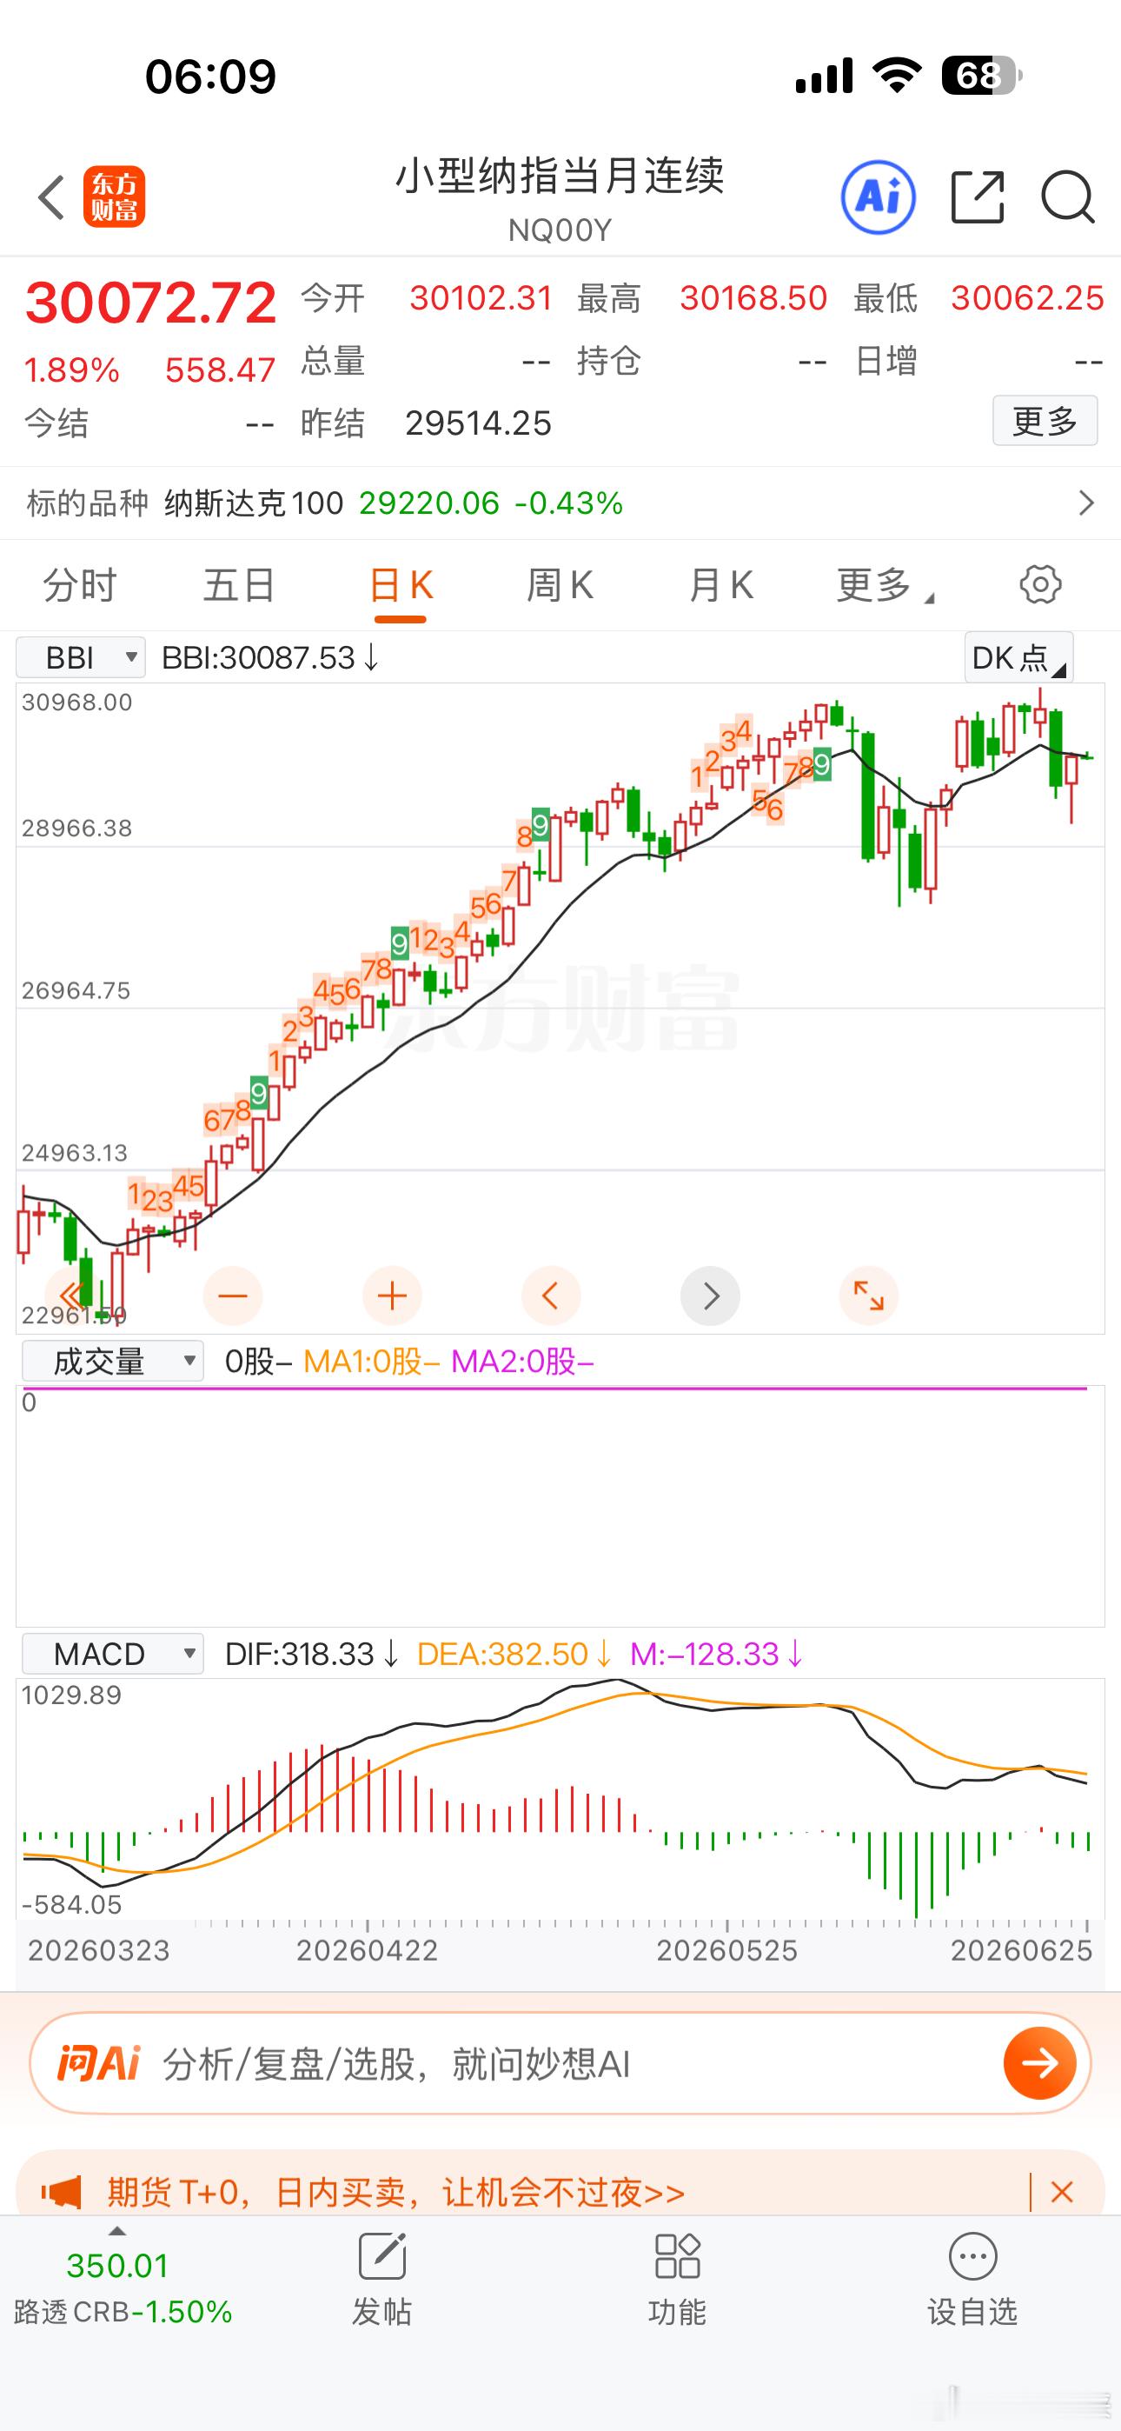This screenshot has height=2431, width=1121.
Task: Click the 更多 quote details button
Action: [1045, 421]
